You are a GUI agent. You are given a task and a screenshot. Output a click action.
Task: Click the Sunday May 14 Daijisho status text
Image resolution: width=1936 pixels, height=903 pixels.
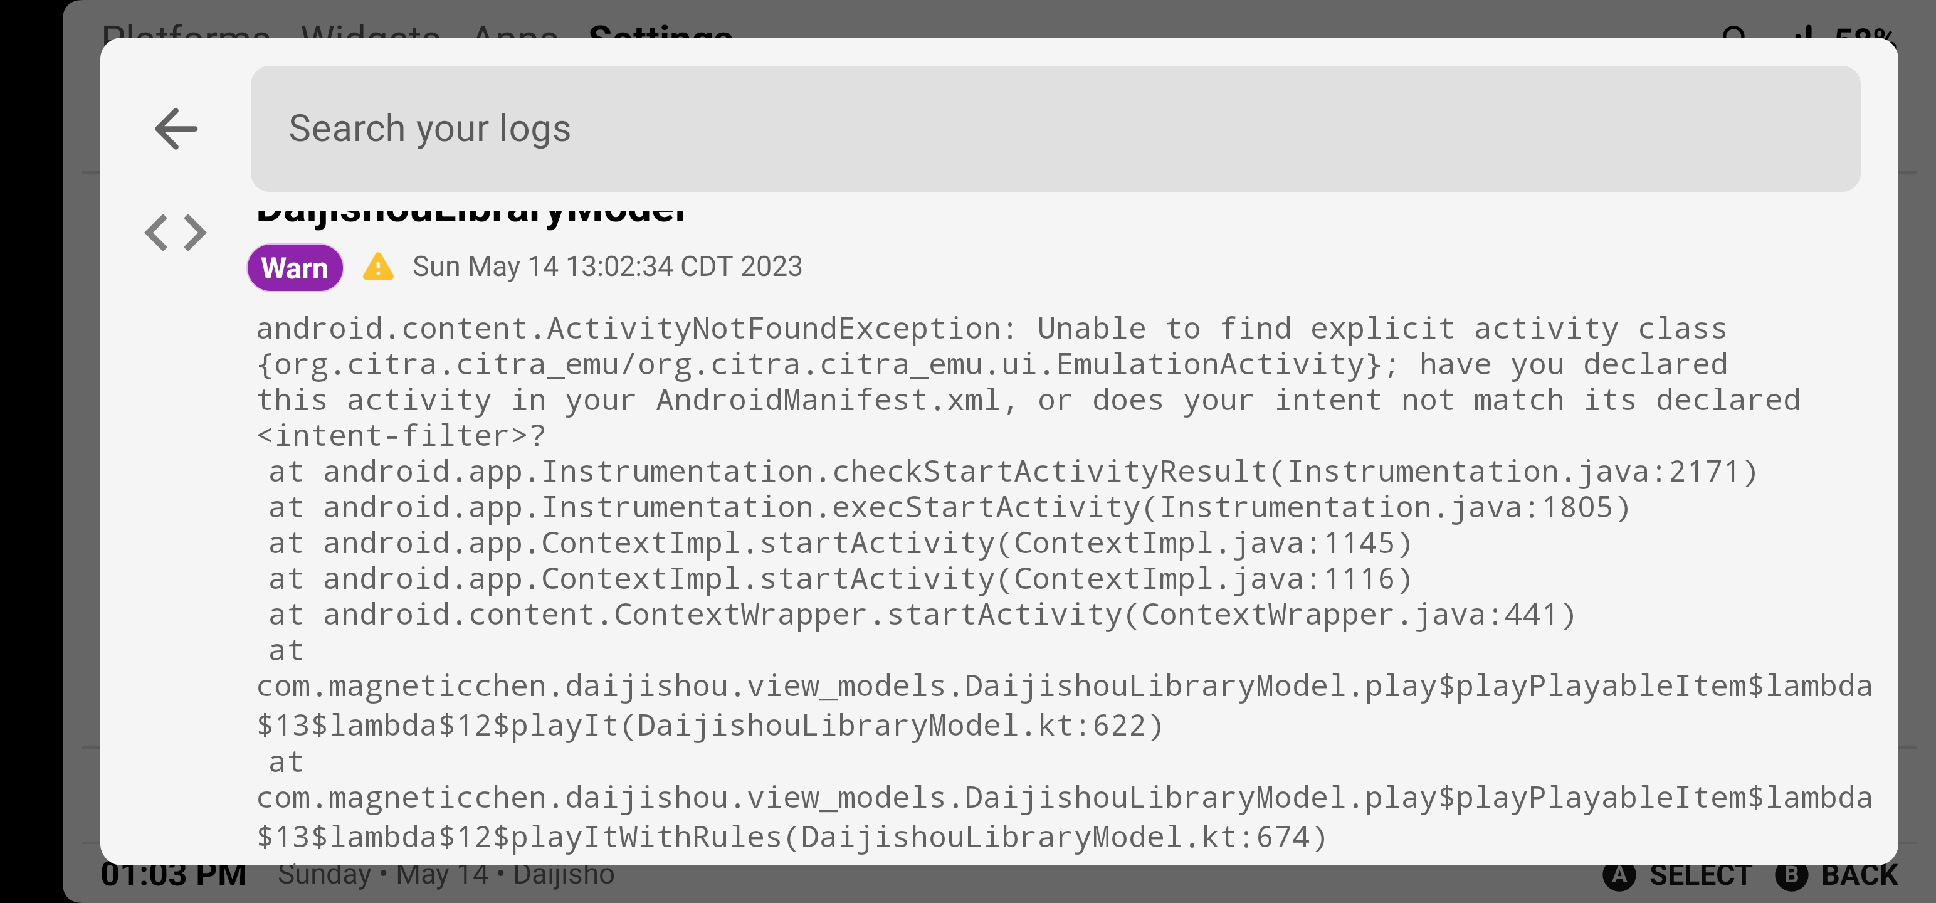(x=446, y=874)
